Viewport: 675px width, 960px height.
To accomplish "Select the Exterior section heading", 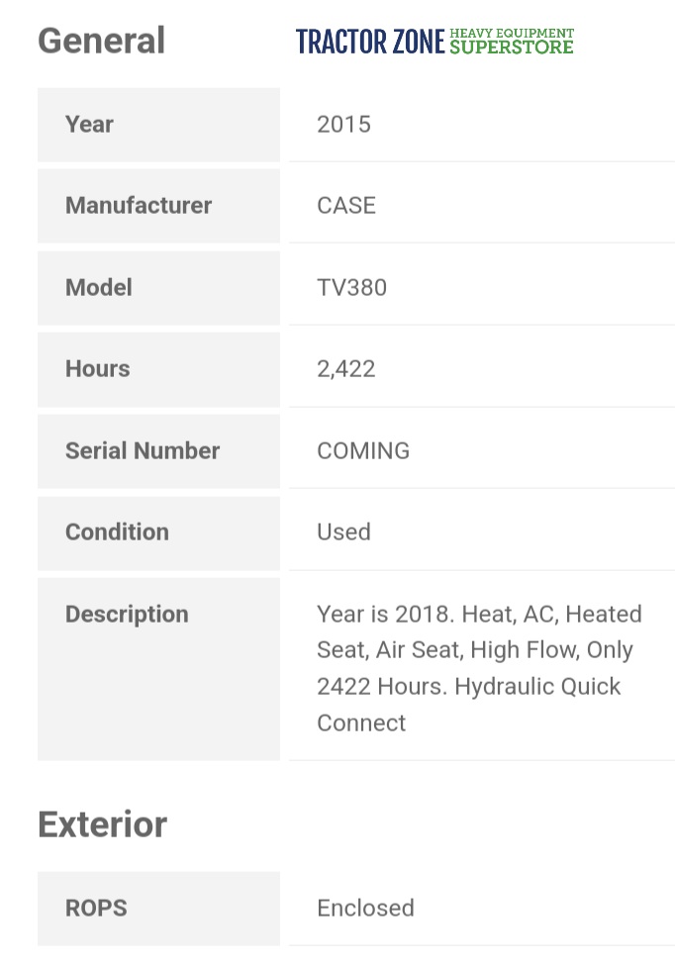I will 102,824.
